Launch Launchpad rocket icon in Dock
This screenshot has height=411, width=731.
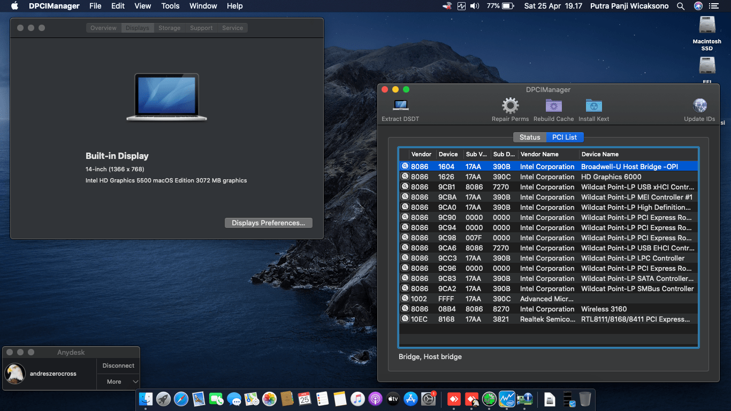tap(163, 399)
